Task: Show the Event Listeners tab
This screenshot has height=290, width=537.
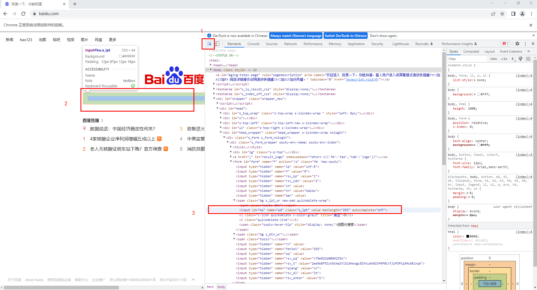Action: [x=511, y=51]
